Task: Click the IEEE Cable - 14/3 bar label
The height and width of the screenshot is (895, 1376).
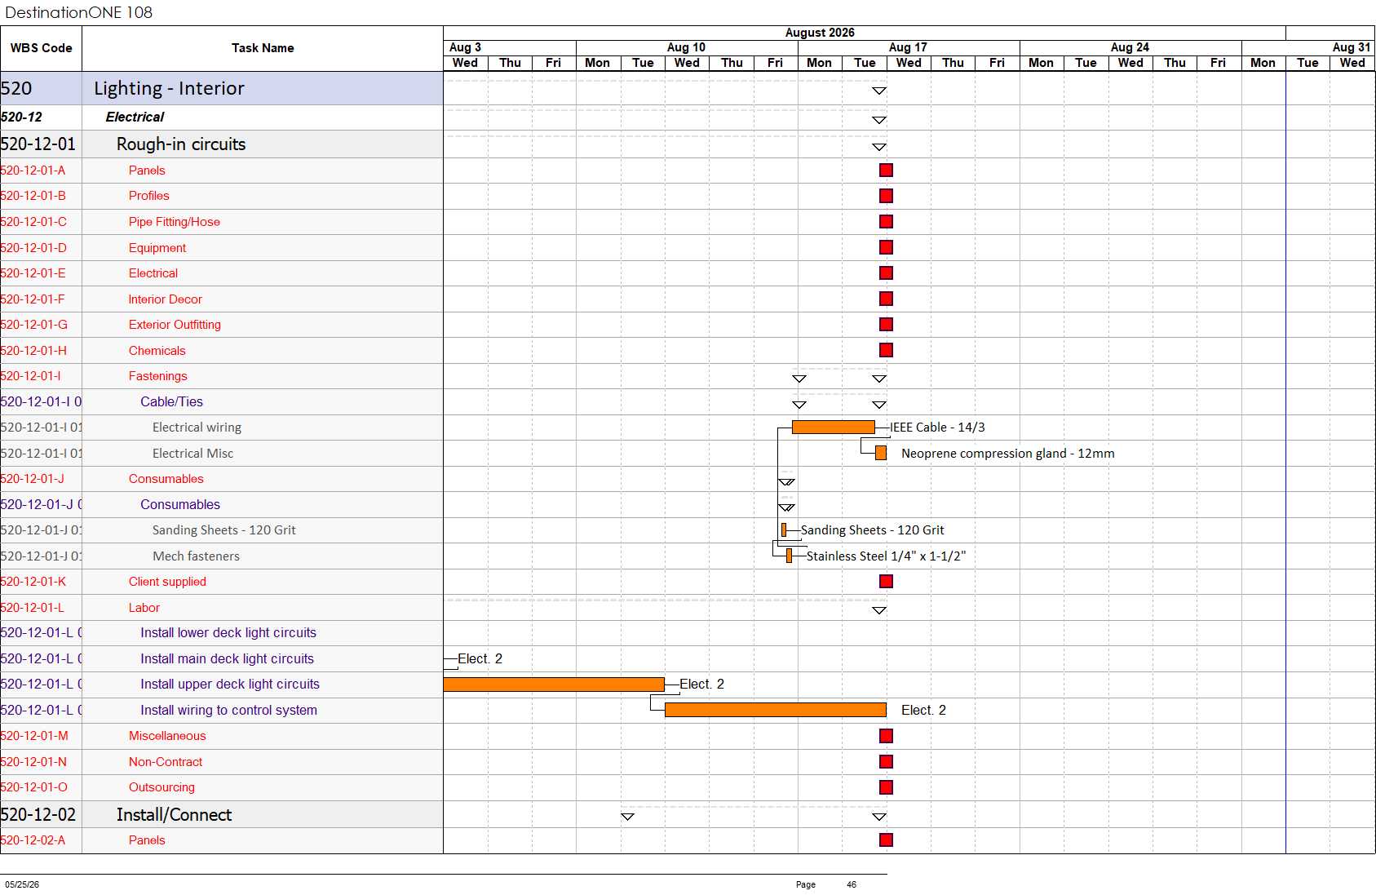Action: (x=937, y=428)
